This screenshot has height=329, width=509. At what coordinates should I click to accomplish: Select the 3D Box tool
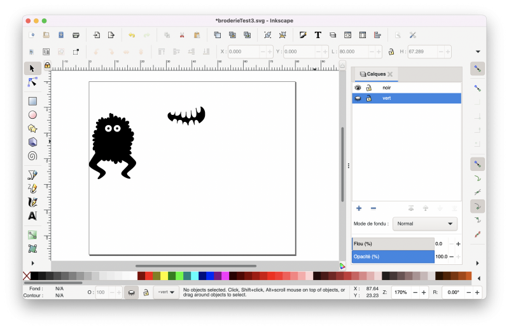(x=32, y=142)
